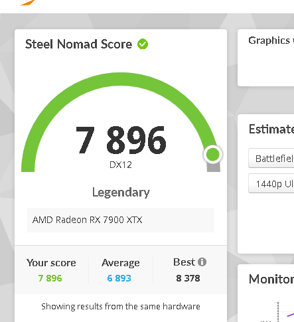Click the Best score 8 378
Viewport: 294px width, 322px height.
click(x=188, y=278)
